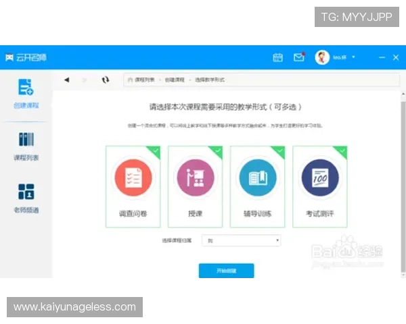Click the 授课 card label

pyautogui.click(x=196, y=214)
